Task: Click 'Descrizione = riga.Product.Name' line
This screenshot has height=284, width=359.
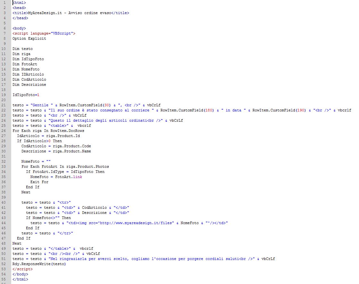Action: click(x=56, y=151)
